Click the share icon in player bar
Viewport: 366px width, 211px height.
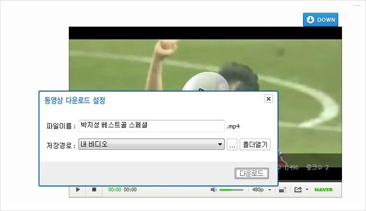[298, 190]
